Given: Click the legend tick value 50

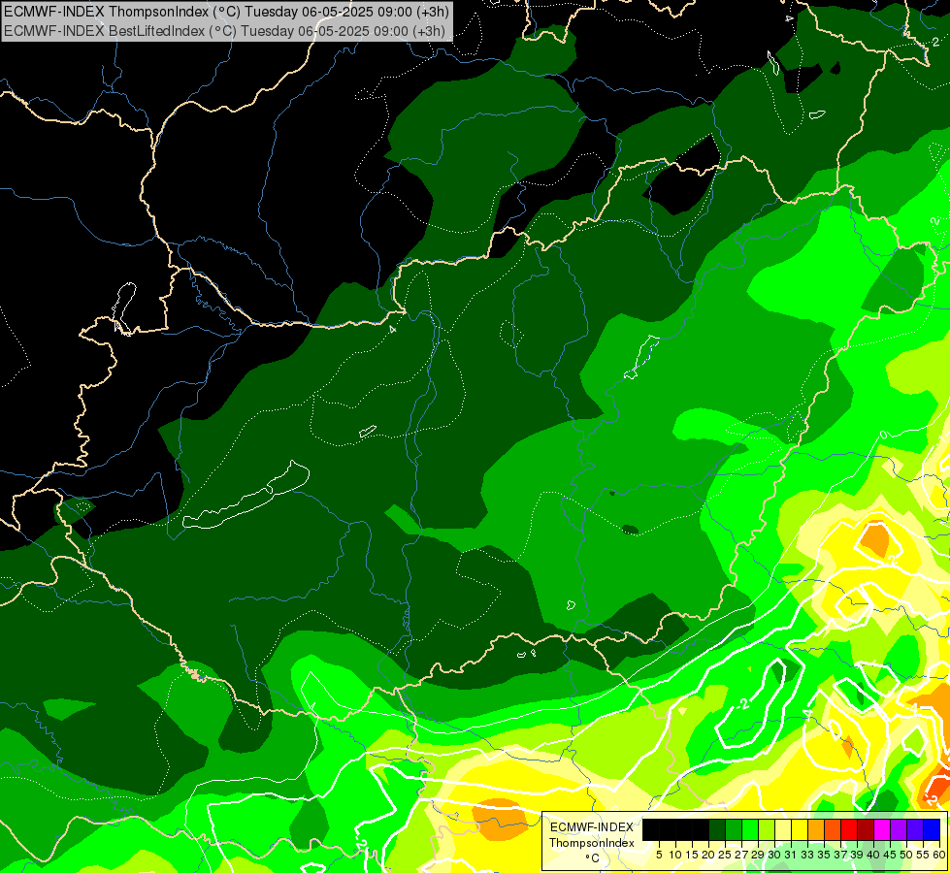Looking at the screenshot, I should (x=907, y=855).
